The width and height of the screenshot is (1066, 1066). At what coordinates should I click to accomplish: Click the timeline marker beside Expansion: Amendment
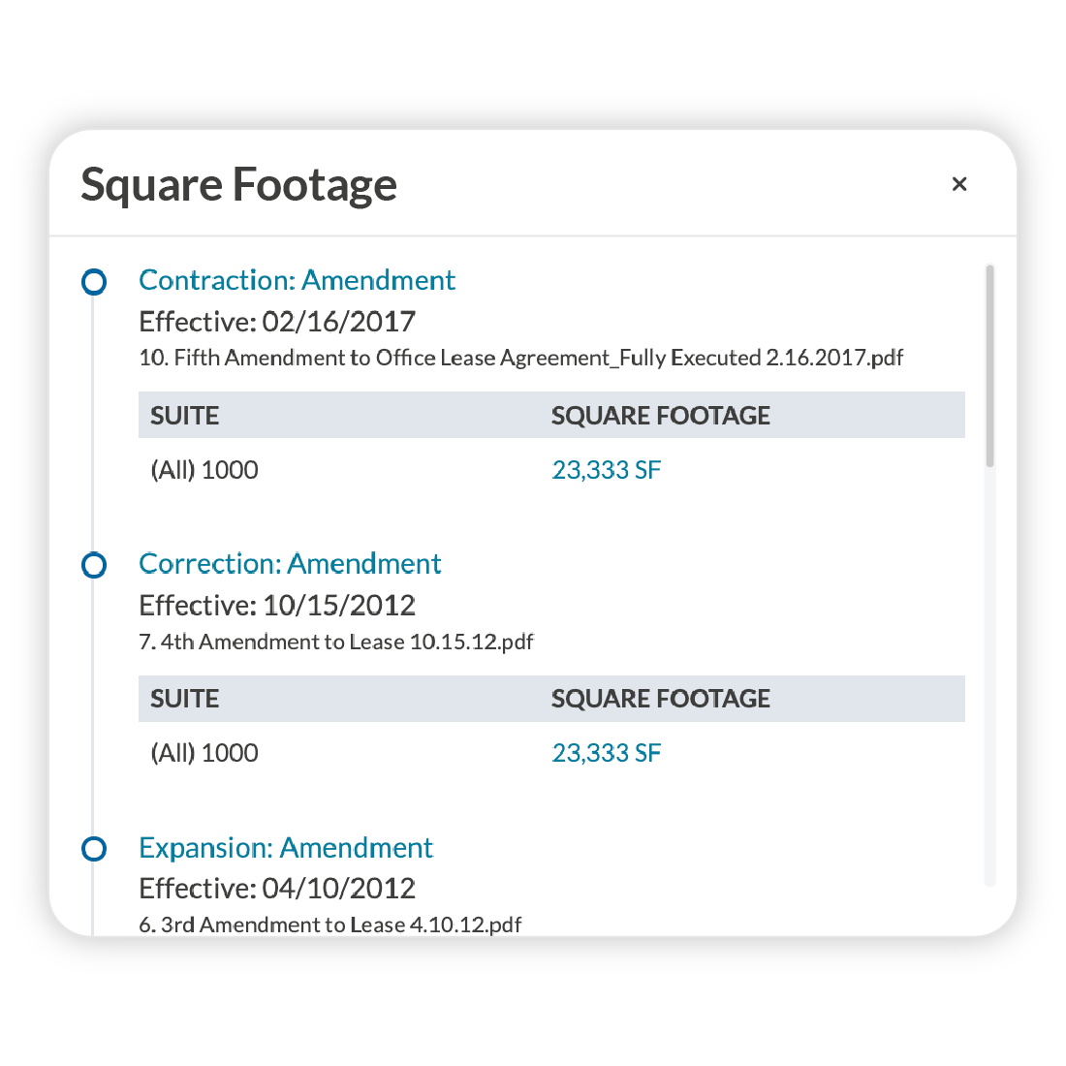coord(94,849)
